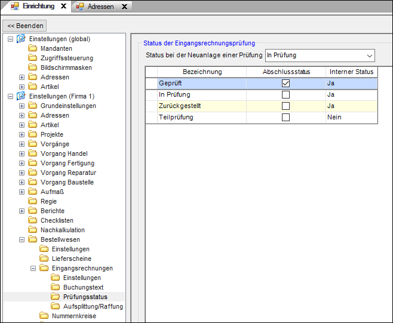Select the Zurückgestellt row name cell

202,106
